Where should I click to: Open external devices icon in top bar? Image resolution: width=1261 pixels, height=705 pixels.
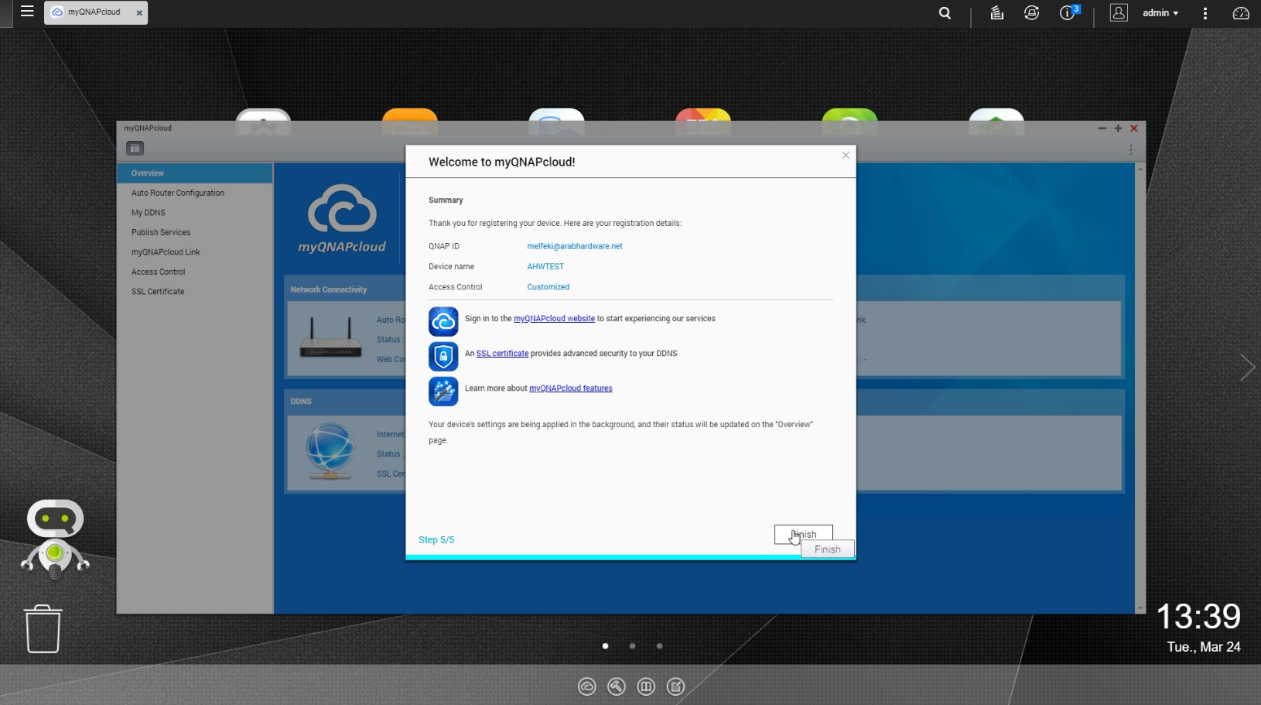(1031, 13)
